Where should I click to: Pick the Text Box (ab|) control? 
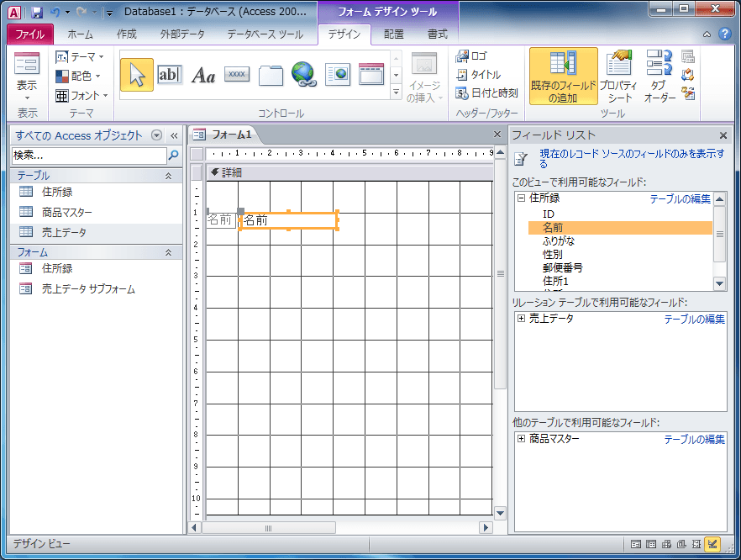(x=169, y=75)
